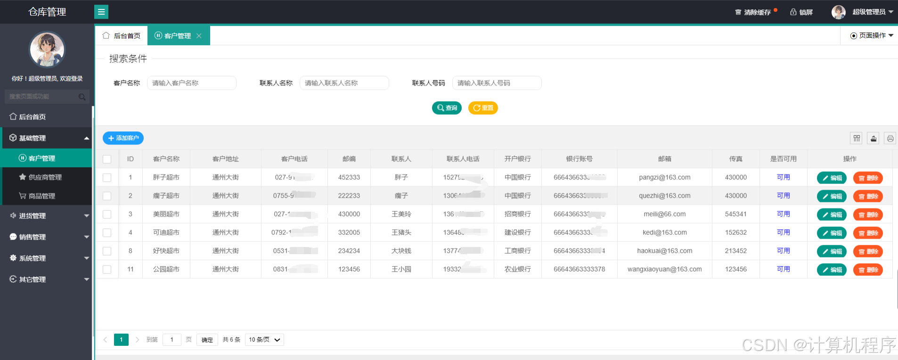Open the 页面操作 dropdown menu
This screenshot has width=898, height=360.
point(872,35)
